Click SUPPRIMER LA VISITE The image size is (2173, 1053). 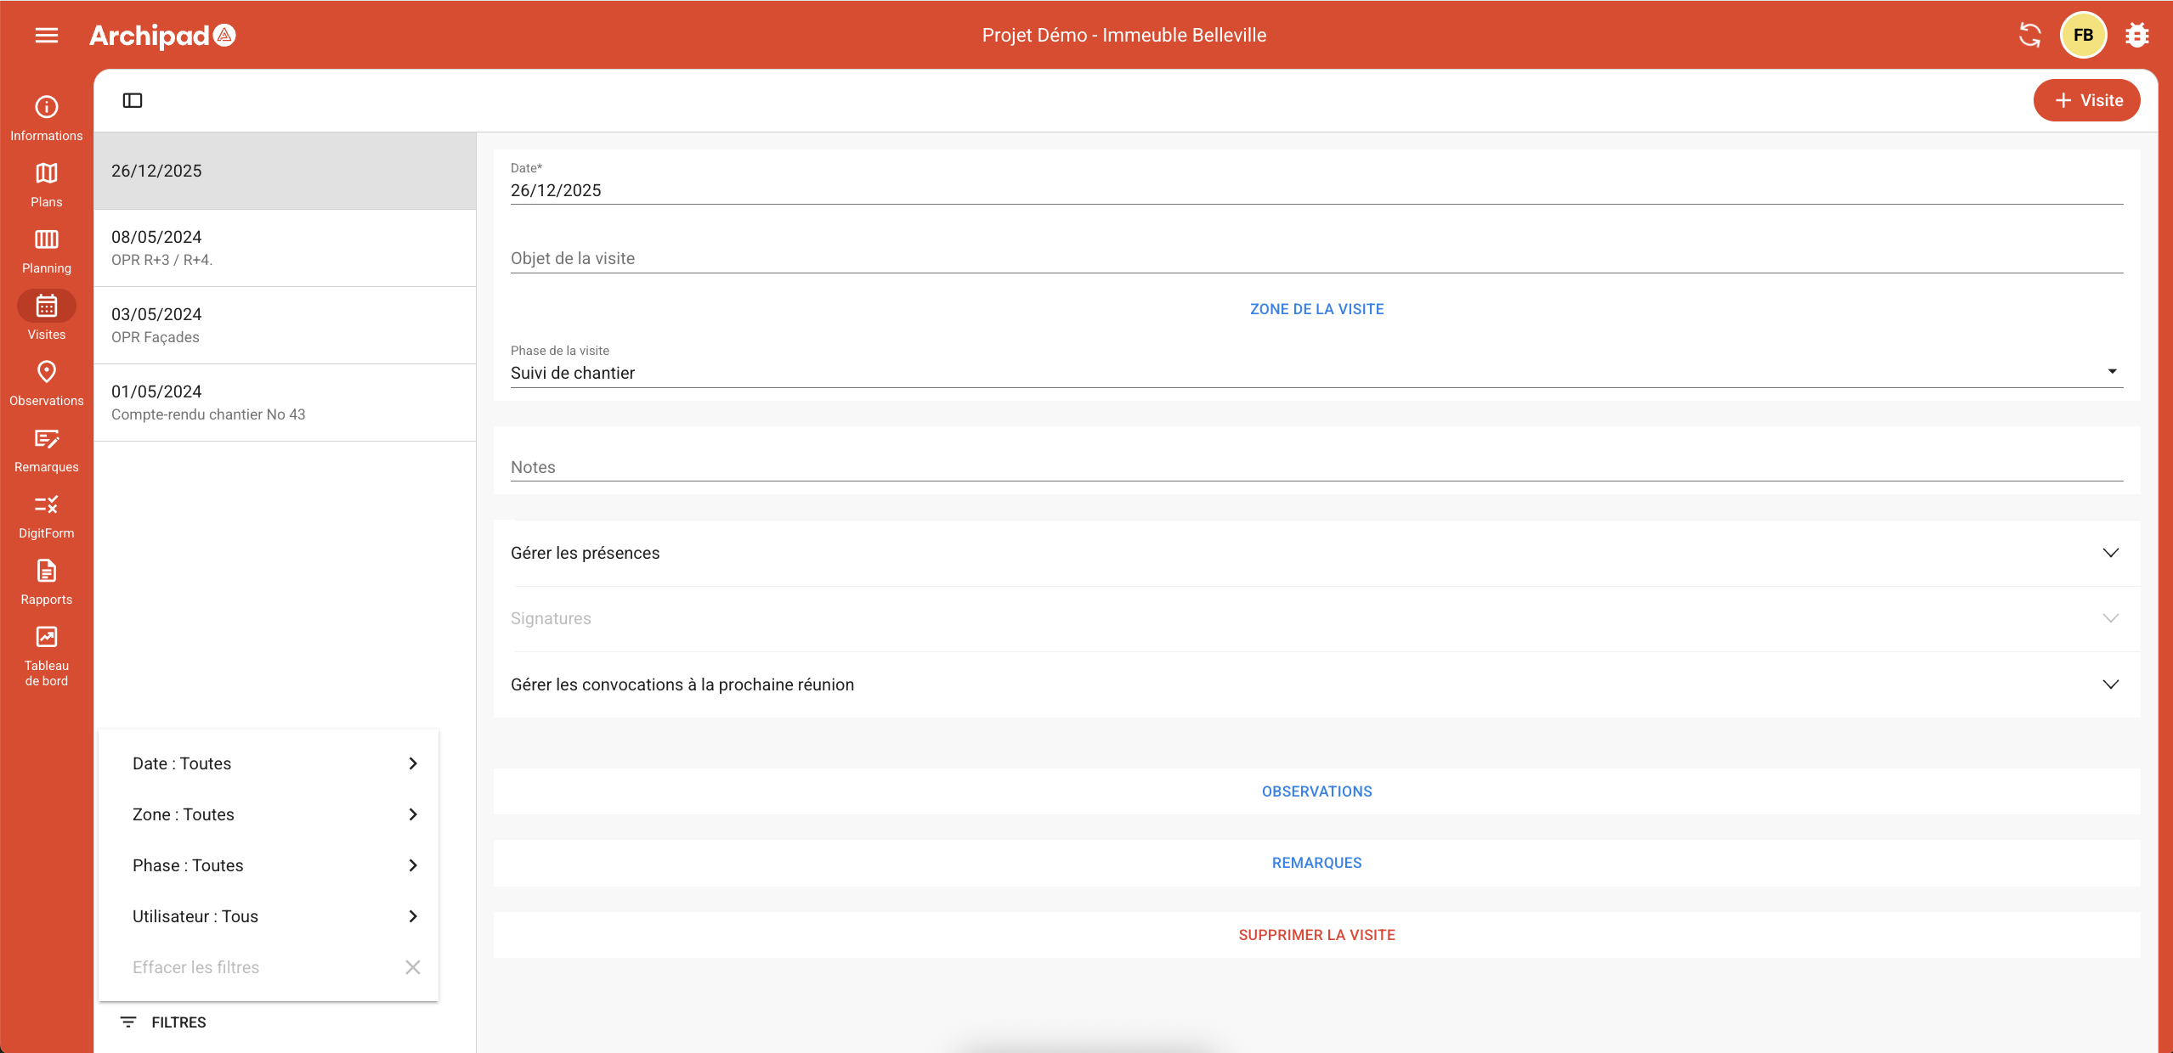[1316, 935]
